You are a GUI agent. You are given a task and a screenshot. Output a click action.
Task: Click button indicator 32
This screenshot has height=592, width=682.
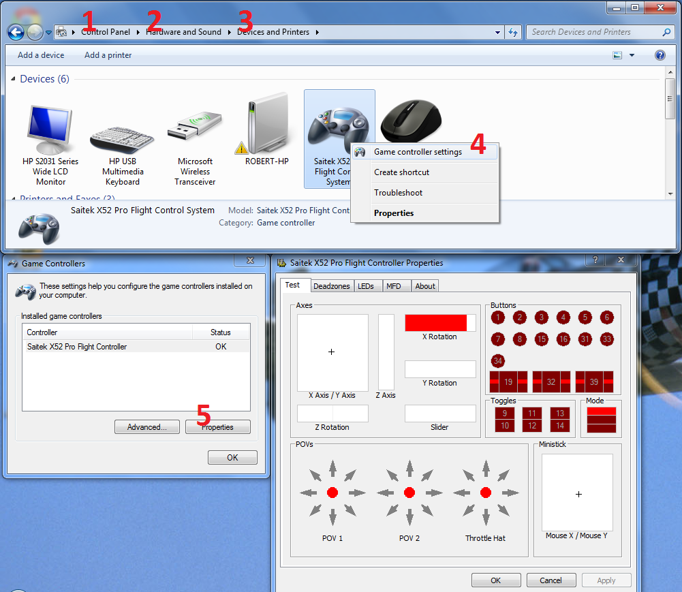[551, 382]
